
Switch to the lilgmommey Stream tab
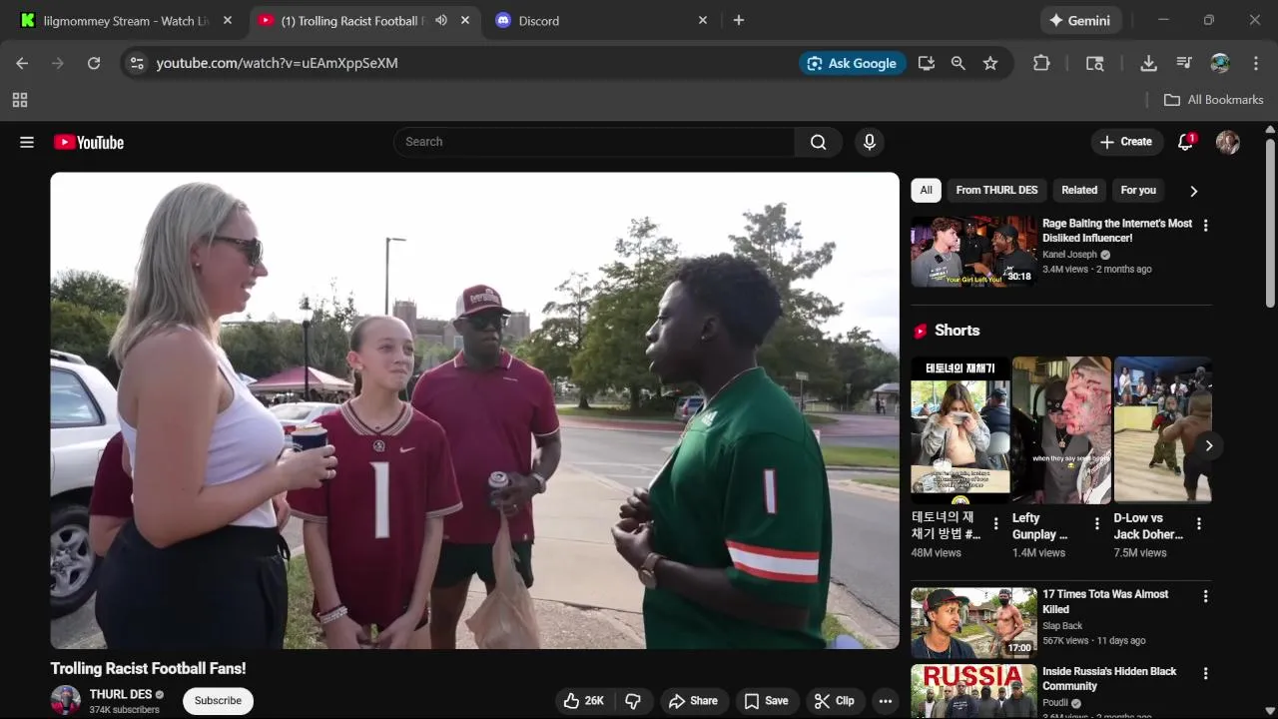tap(126, 20)
